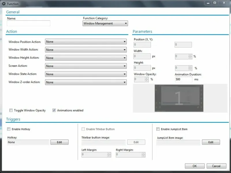Open the Window Z-order Action dropdown
Screen dimensions: 231x173
click(86, 82)
